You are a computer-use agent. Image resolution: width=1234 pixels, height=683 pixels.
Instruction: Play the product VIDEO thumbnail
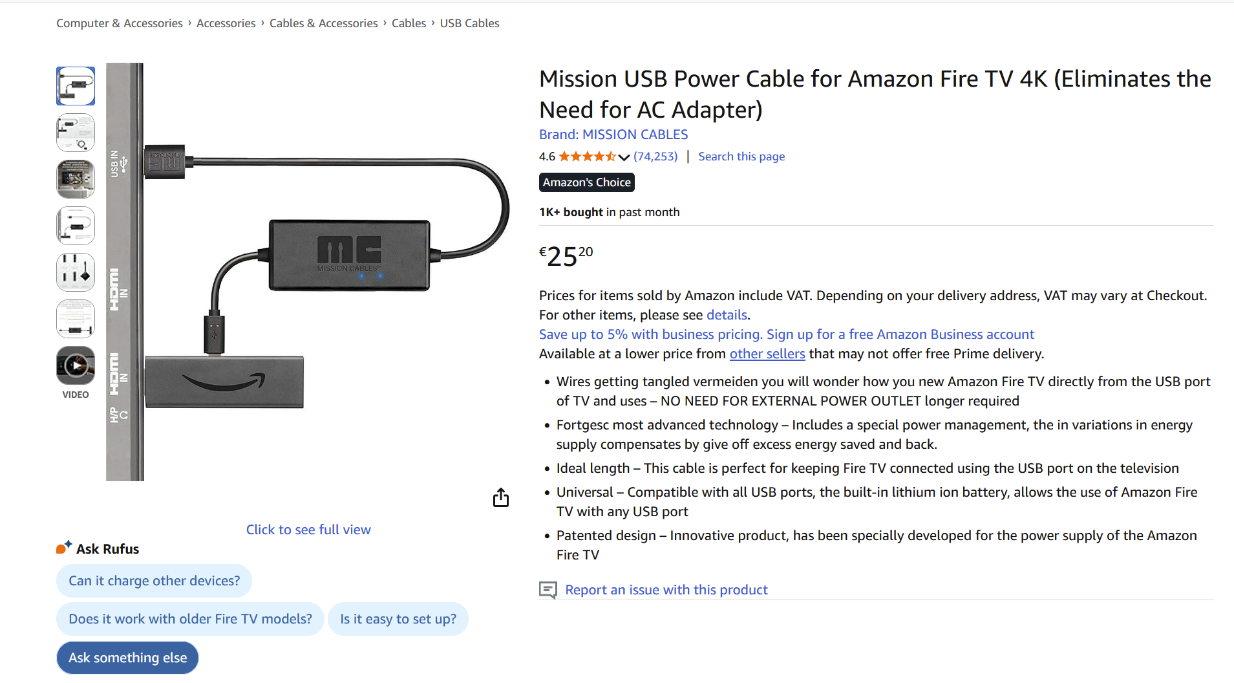pos(76,365)
